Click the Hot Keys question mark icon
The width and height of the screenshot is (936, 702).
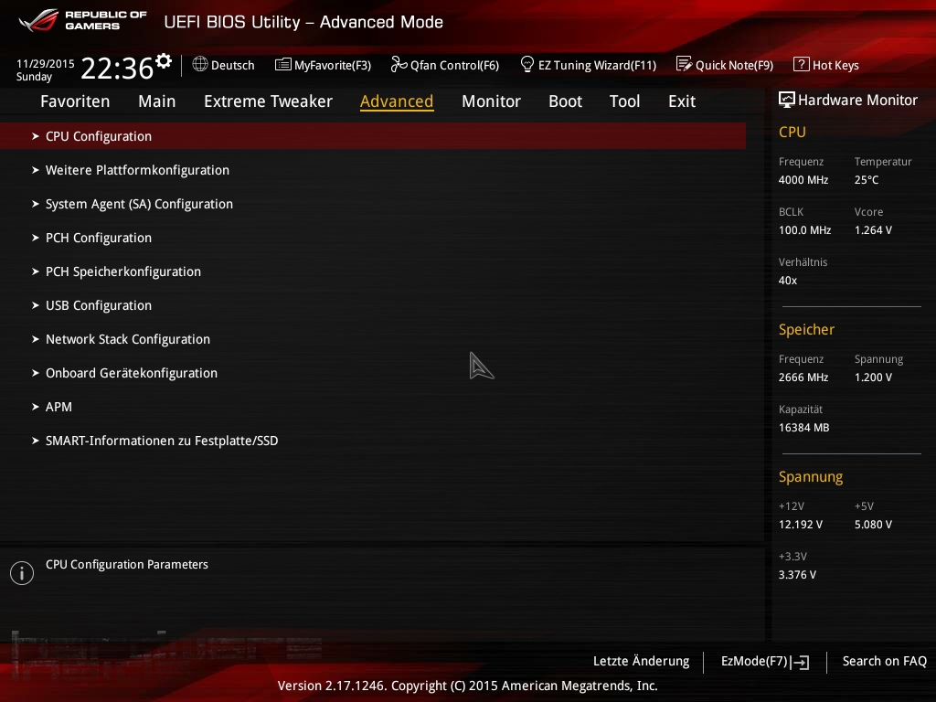coord(801,65)
